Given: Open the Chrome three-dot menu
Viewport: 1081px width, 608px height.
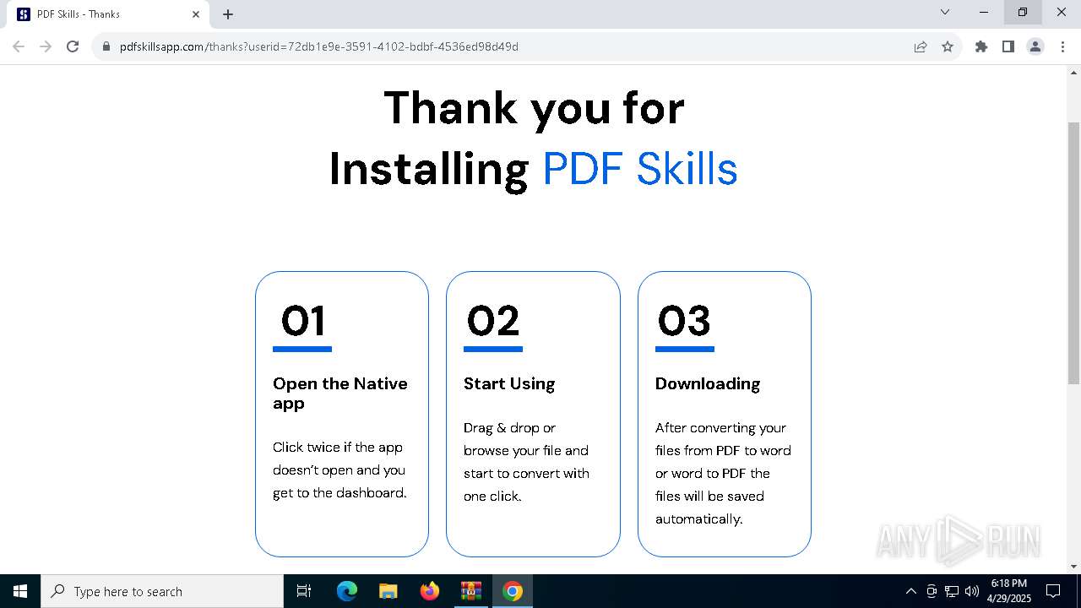Looking at the screenshot, I should [x=1062, y=46].
